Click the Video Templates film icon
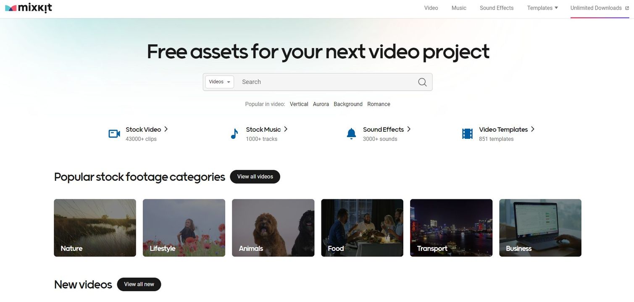The height and width of the screenshot is (302, 634). click(467, 134)
